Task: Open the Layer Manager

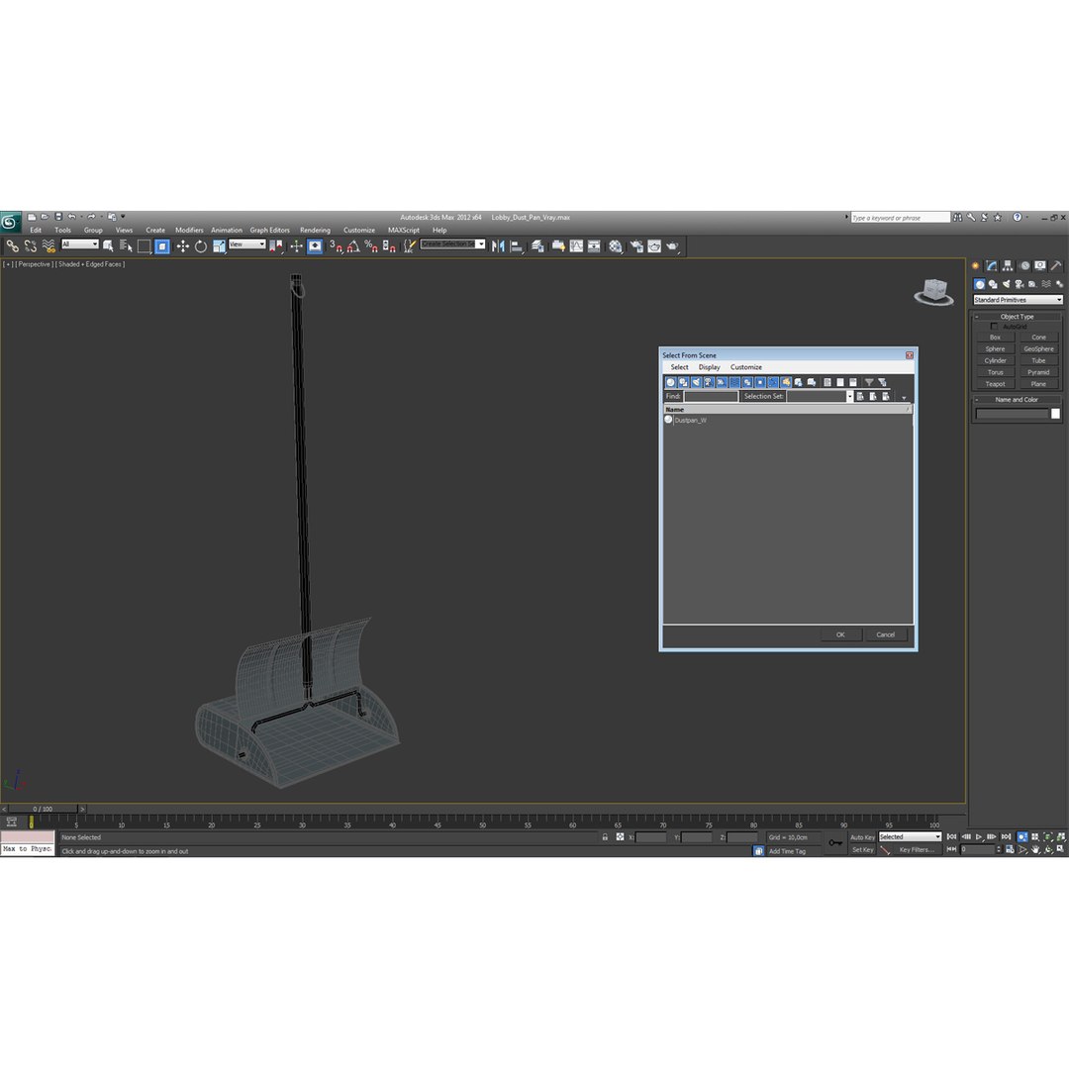Action: (x=537, y=246)
